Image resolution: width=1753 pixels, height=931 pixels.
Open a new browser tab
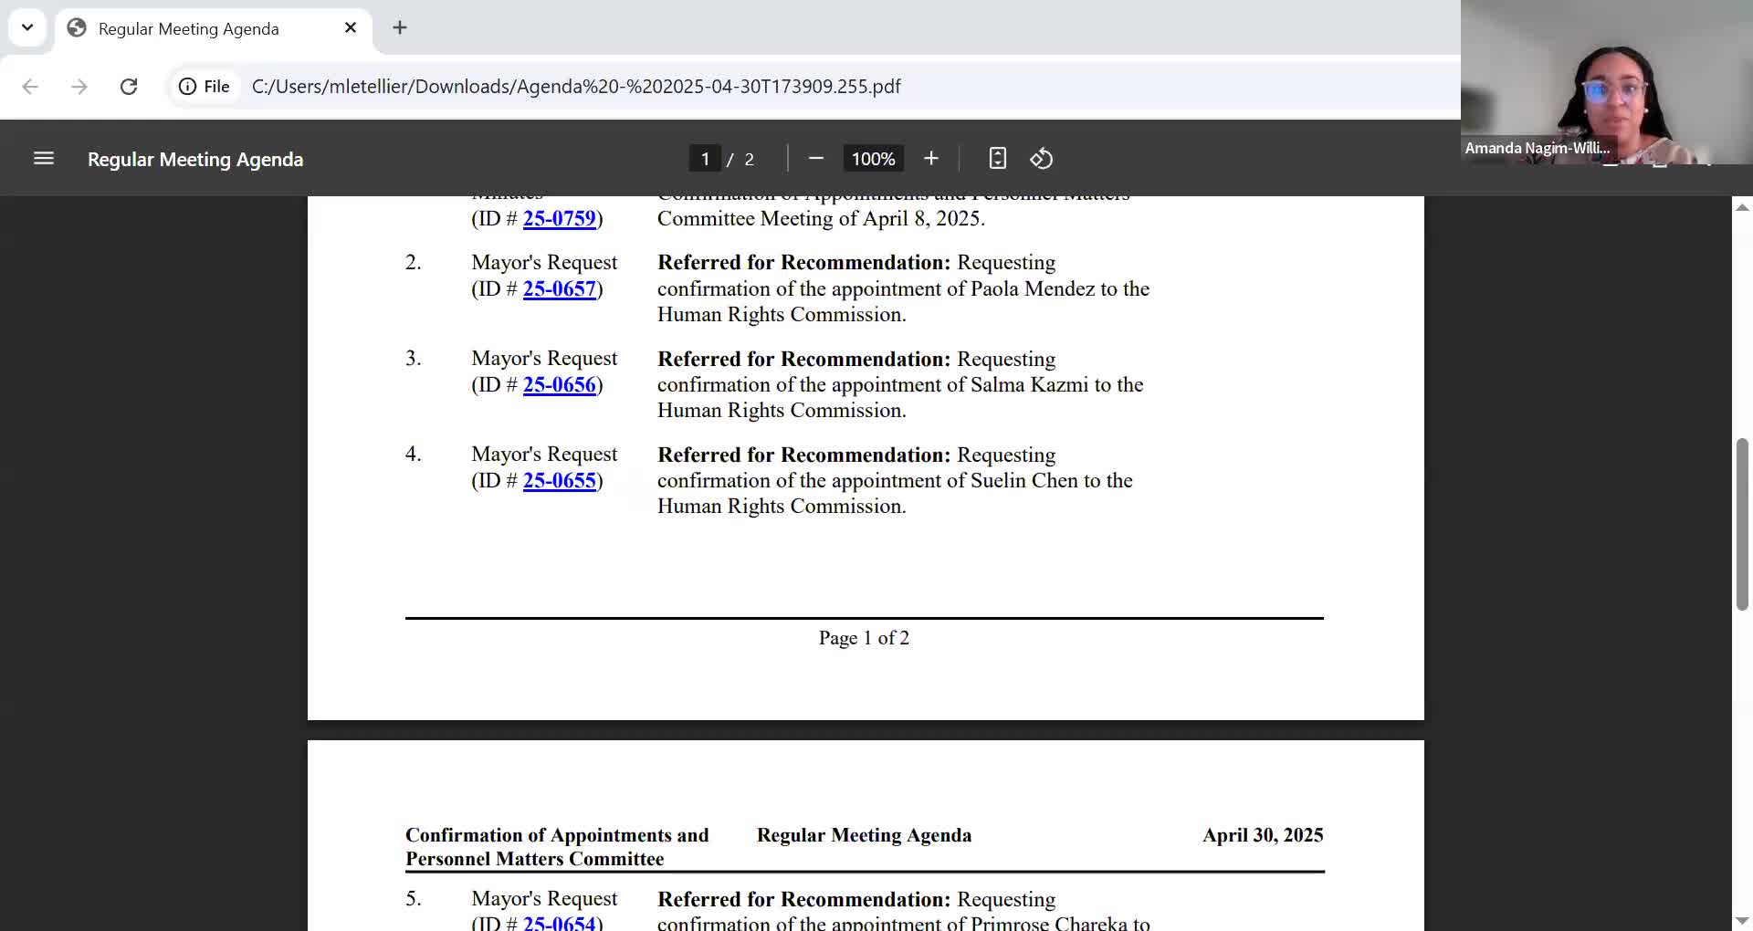[400, 28]
